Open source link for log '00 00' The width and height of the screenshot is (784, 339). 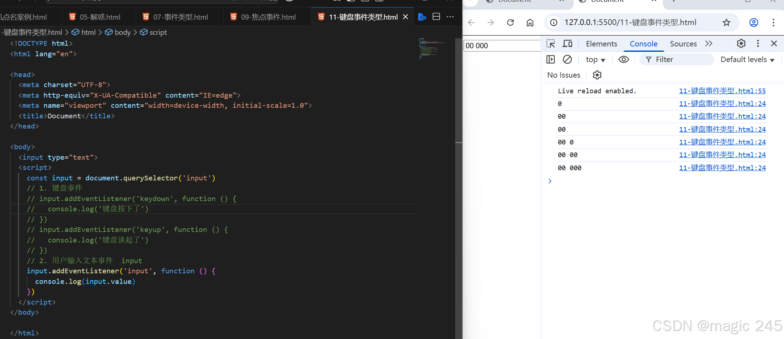point(722,155)
